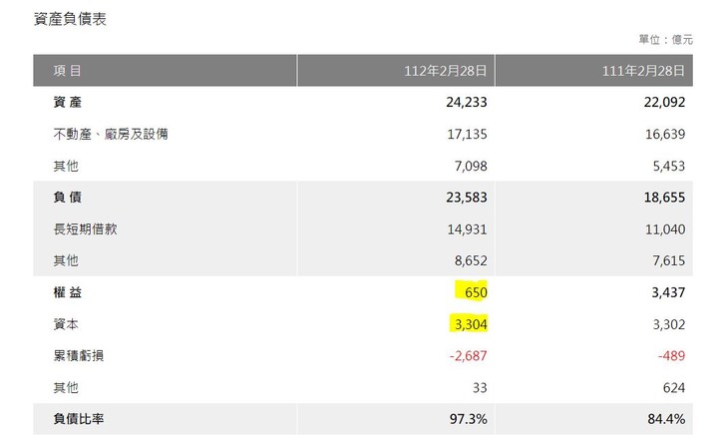Click the 不動產、廠房及設備 row label
The width and height of the screenshot is (718, 440).
click(x=111, y=134)
